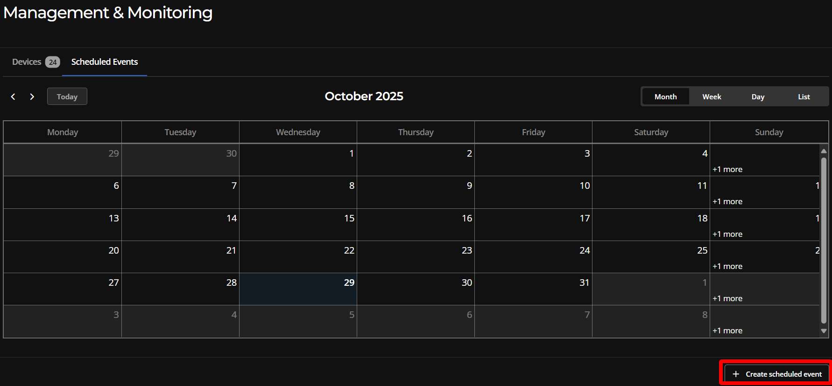Expand '+1 more' in the October 13 week row
This screenshot has width=832, height=386.
[727, 234]
